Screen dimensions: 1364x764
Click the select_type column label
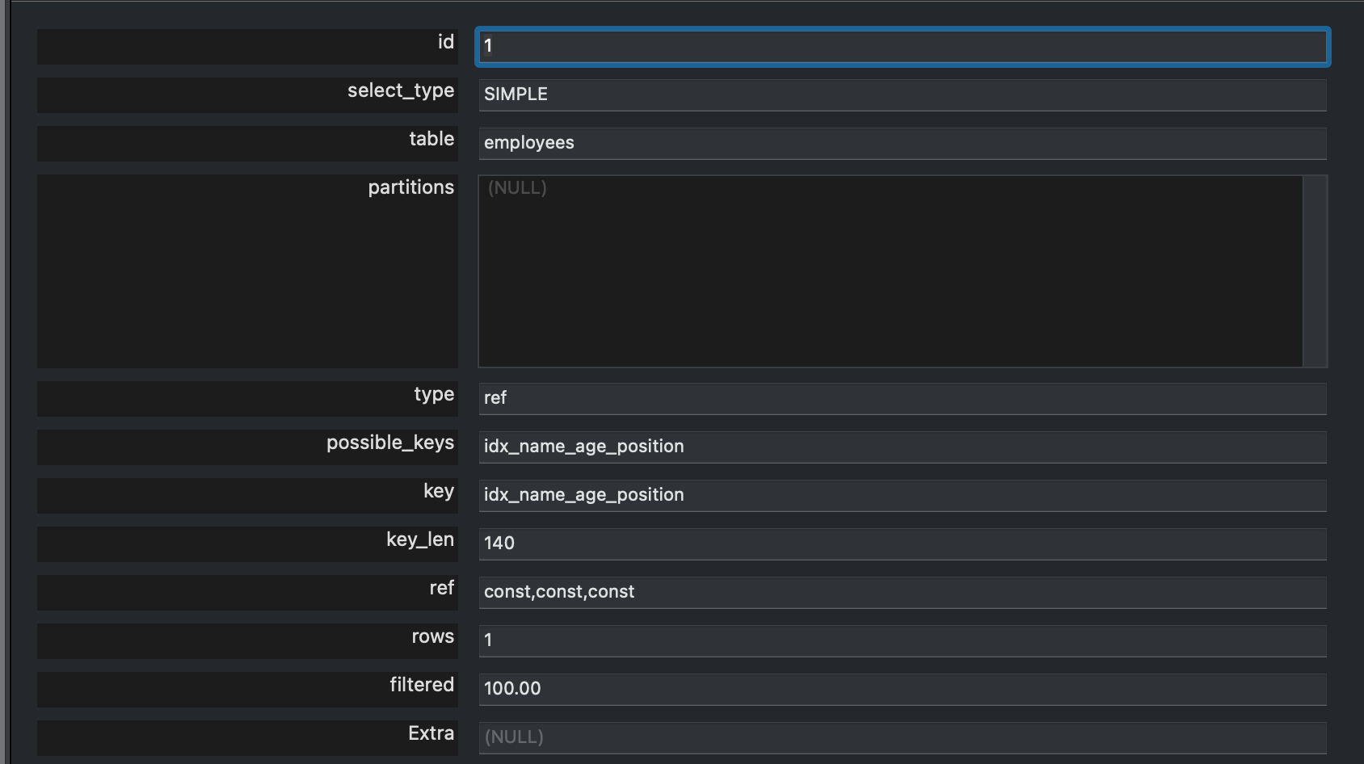(400, 90)
